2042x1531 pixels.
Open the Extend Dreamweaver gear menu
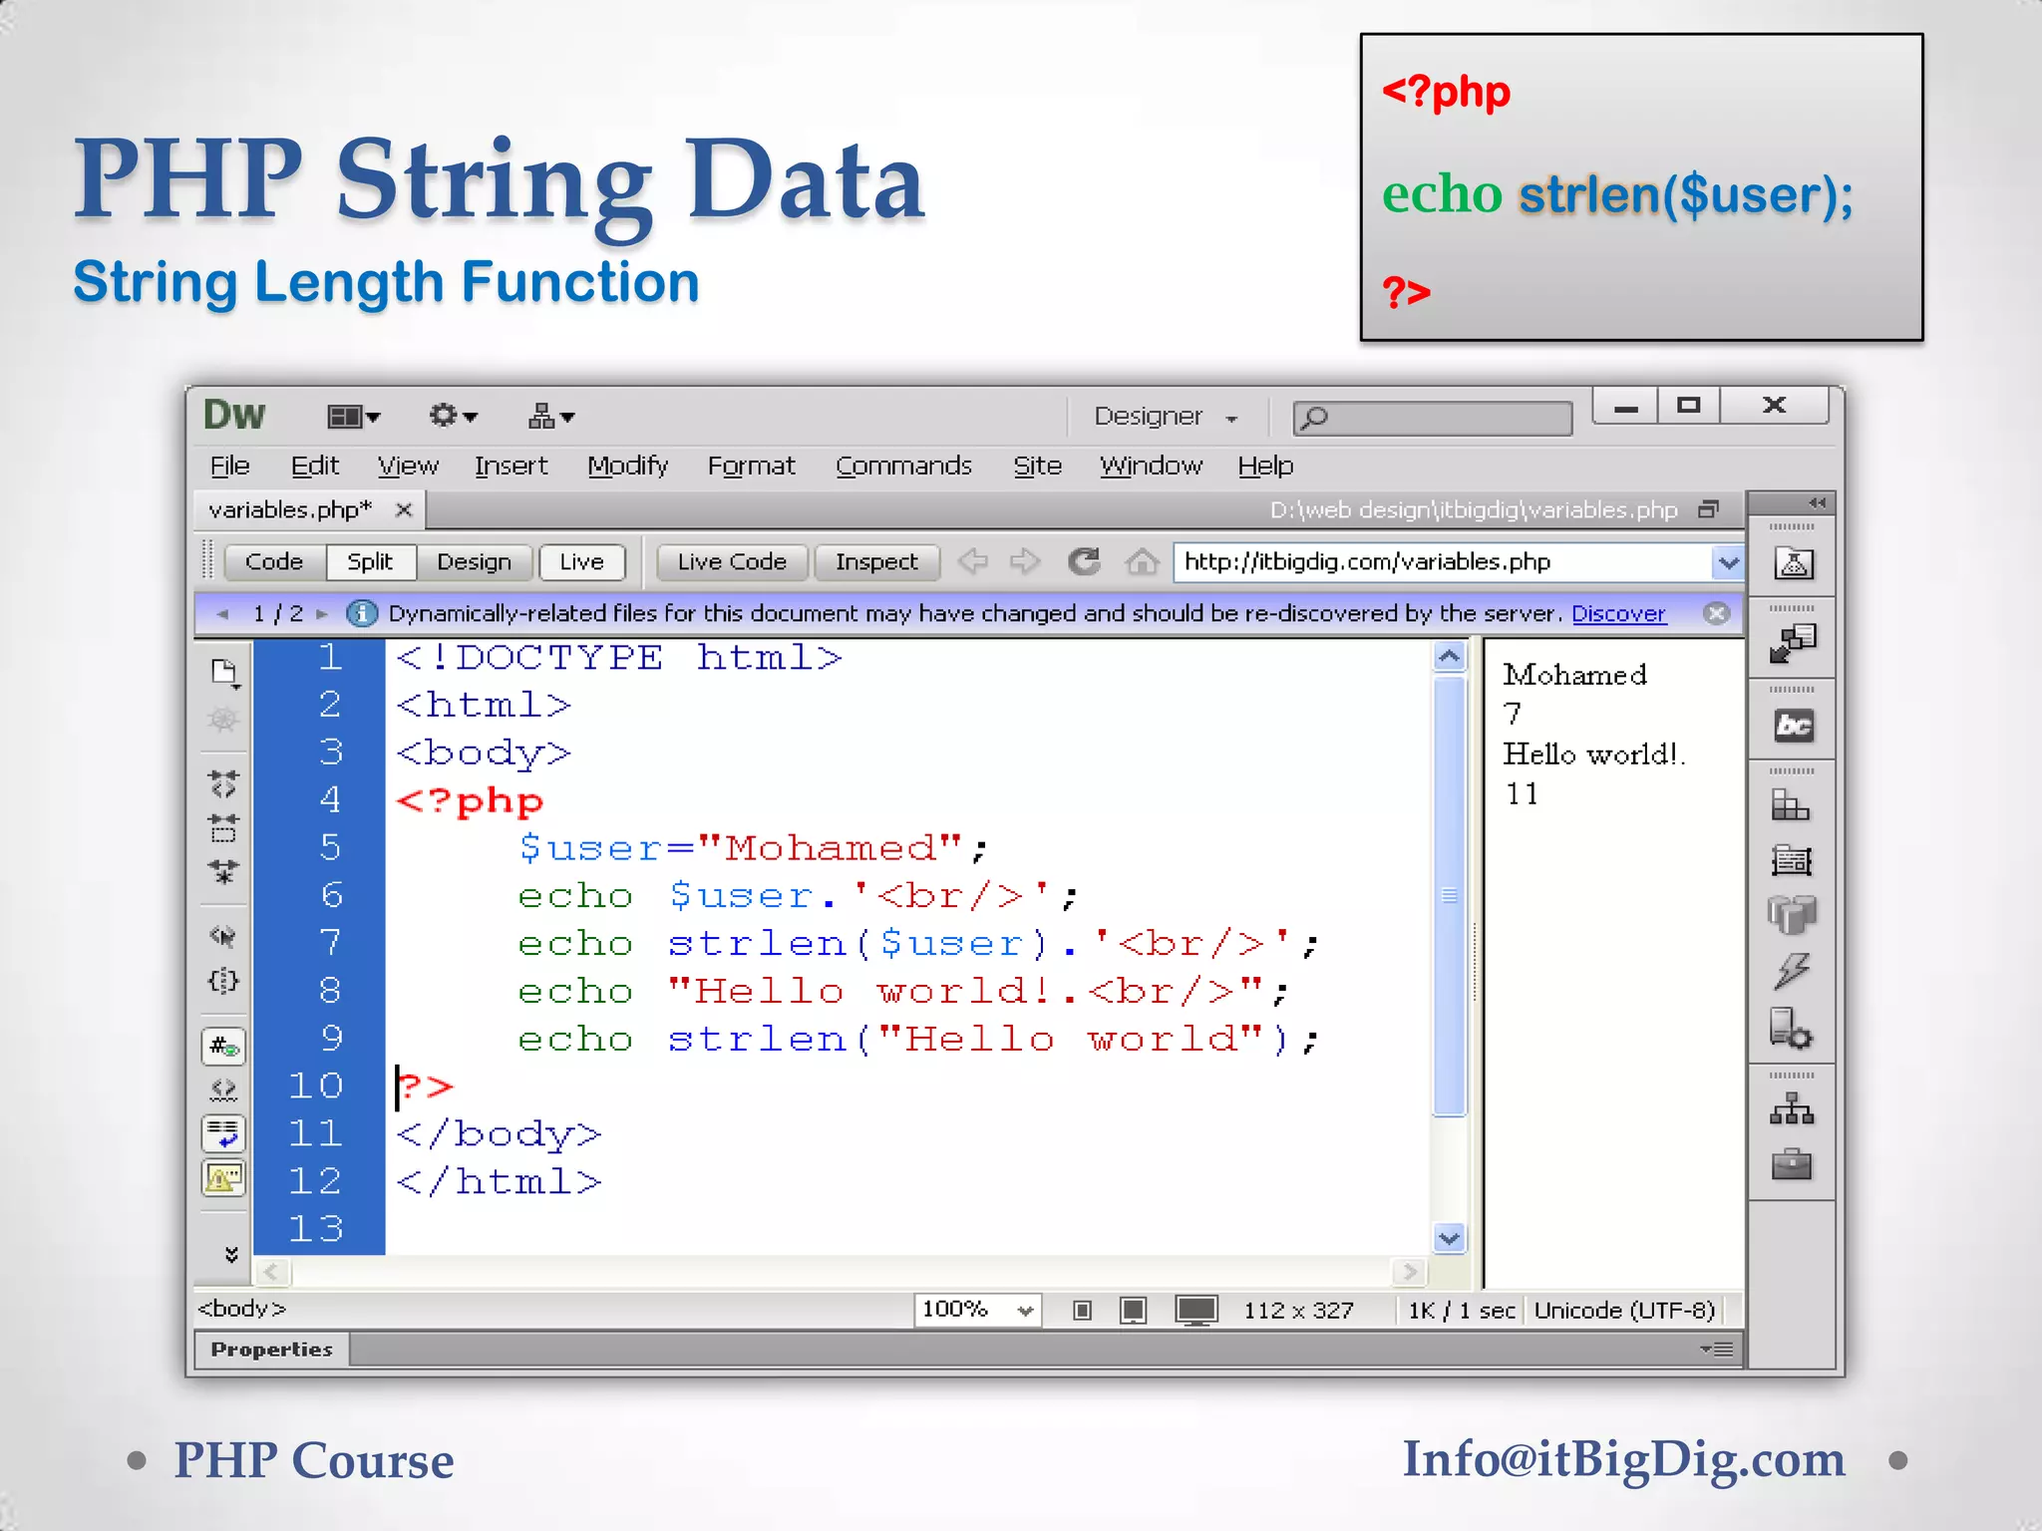pyautogui.click(x=453, y=417)
